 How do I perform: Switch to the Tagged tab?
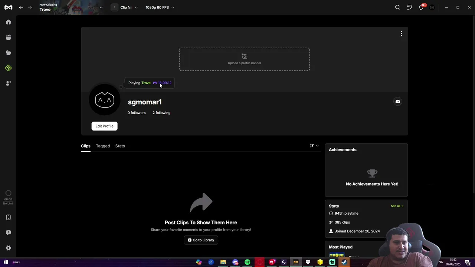[103, 146]
